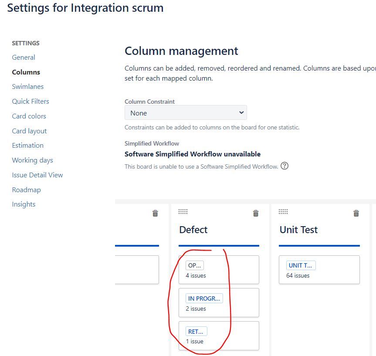Click the trash icon of the leftmost column
This screenshot has height=356, width=376.
[155, 213]
